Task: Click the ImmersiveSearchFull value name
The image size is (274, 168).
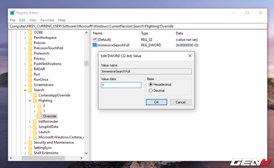Action: pyautogui.click(x=113, y=45)
